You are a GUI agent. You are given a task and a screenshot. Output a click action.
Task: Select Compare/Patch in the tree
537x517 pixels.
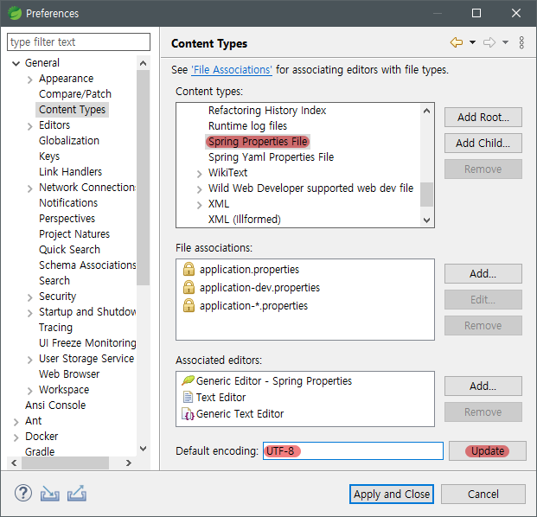pyautogui.click(x=75, y=94)
